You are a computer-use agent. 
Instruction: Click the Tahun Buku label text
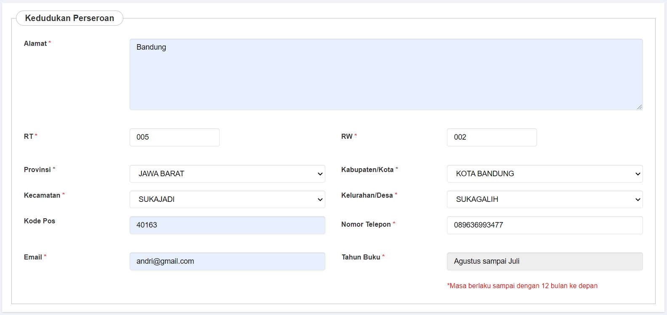pos(361,257)
